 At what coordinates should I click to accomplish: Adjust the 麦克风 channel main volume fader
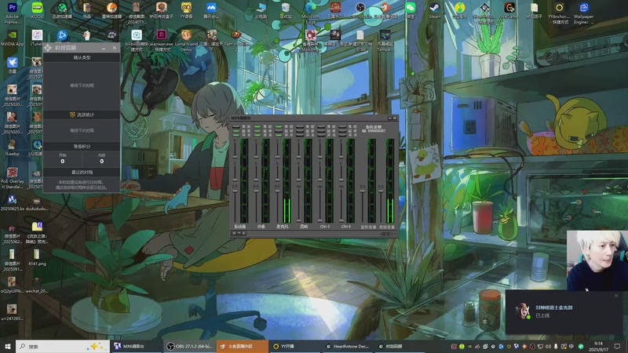278,190
